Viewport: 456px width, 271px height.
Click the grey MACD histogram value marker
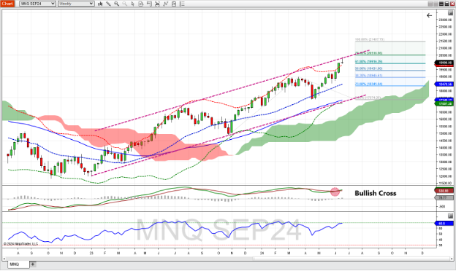(x=444, y=197)
